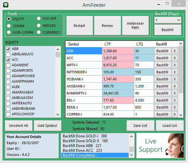The image size is (188, 163).
Task: Check the ABIRLANUVO symbol checkbox
Action: coord(8,54)
